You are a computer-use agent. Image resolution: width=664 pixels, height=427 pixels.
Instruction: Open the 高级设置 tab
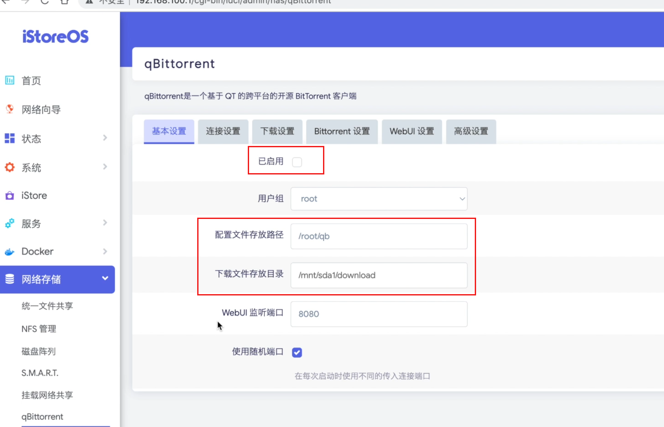click(471, 131)
